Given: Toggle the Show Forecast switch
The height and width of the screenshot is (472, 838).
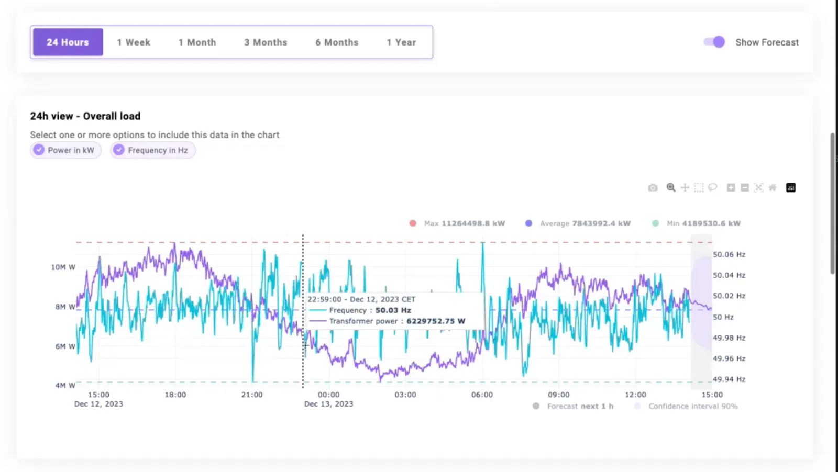Looking at the screenshot, I should coord(714,42).
